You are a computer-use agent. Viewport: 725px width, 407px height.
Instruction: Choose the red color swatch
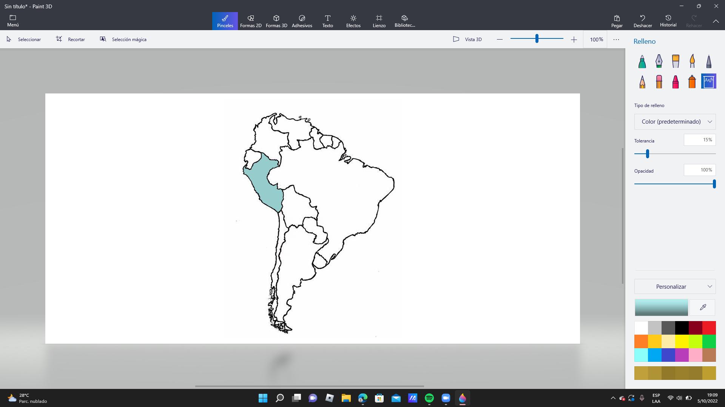(709, 328)
